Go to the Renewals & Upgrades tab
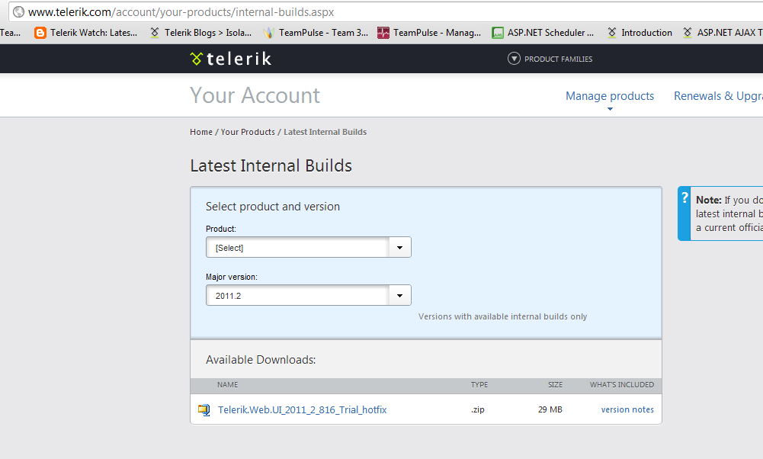The width and height of the screenshot is (763, 459). pyautogui.click(x=718, y=96)
